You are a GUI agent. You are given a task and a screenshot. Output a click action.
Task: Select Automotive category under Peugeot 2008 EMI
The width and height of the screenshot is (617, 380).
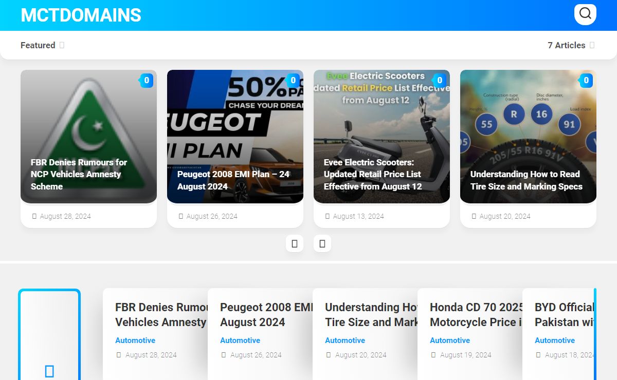click(x=240, y=340)
